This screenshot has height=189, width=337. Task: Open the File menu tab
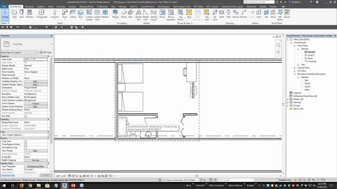click(x=4, y=7)
